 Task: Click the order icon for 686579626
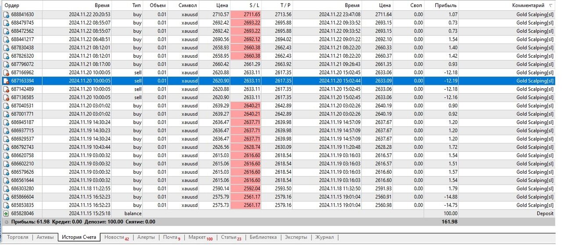click(6, 172)
